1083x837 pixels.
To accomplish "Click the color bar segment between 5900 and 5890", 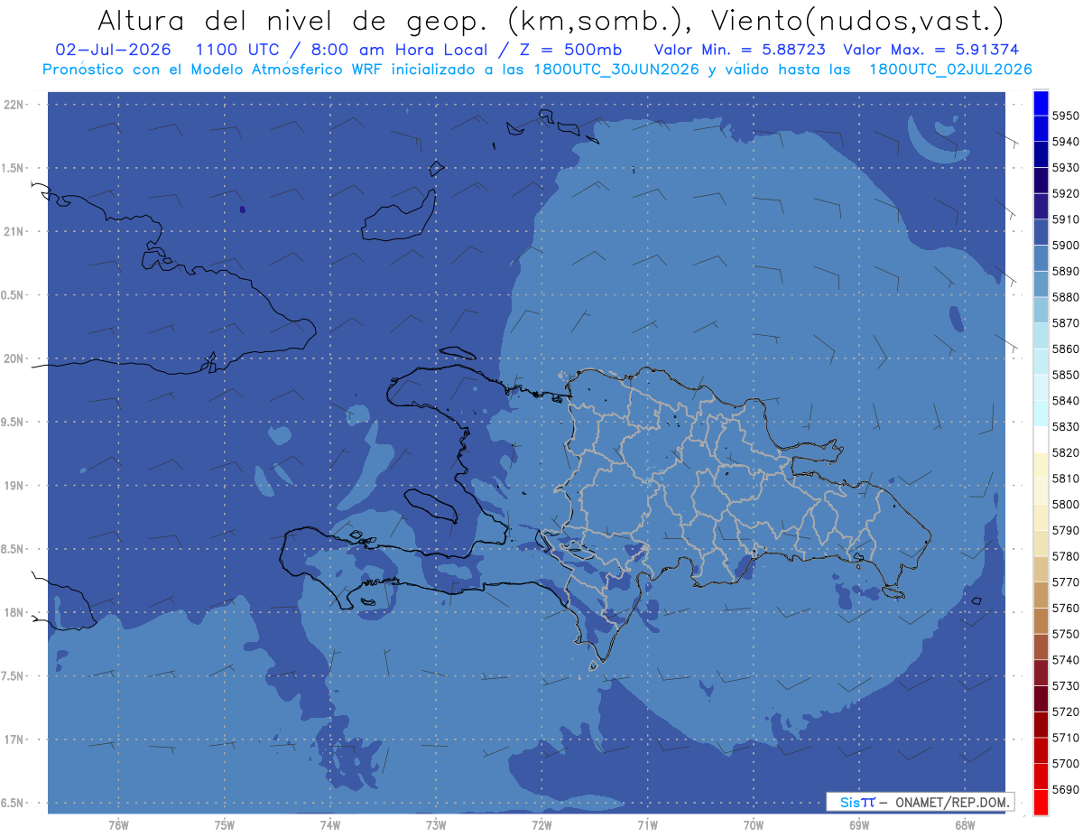I will (x=1040, y=258).
